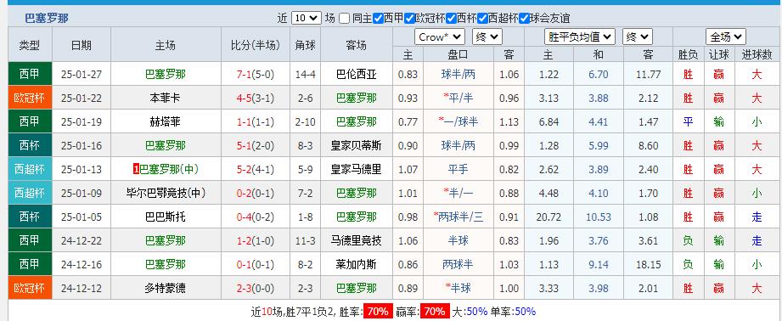Uncheck the 欧冠杯 league filter
Image resolution: width=782 pixels, height=321 pixels.
click(410, 19)
